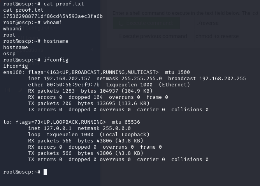The width and height of the screenshot is (260, 186).
Task: Click the spinner icon inside Execute command
Action: [121, 23]
